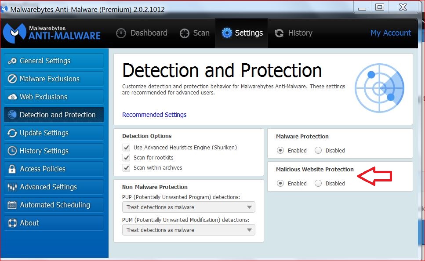Click the Web Exclusions cloud icon
The height and width of the screenshot is (261, 425).
click(12, 97)
